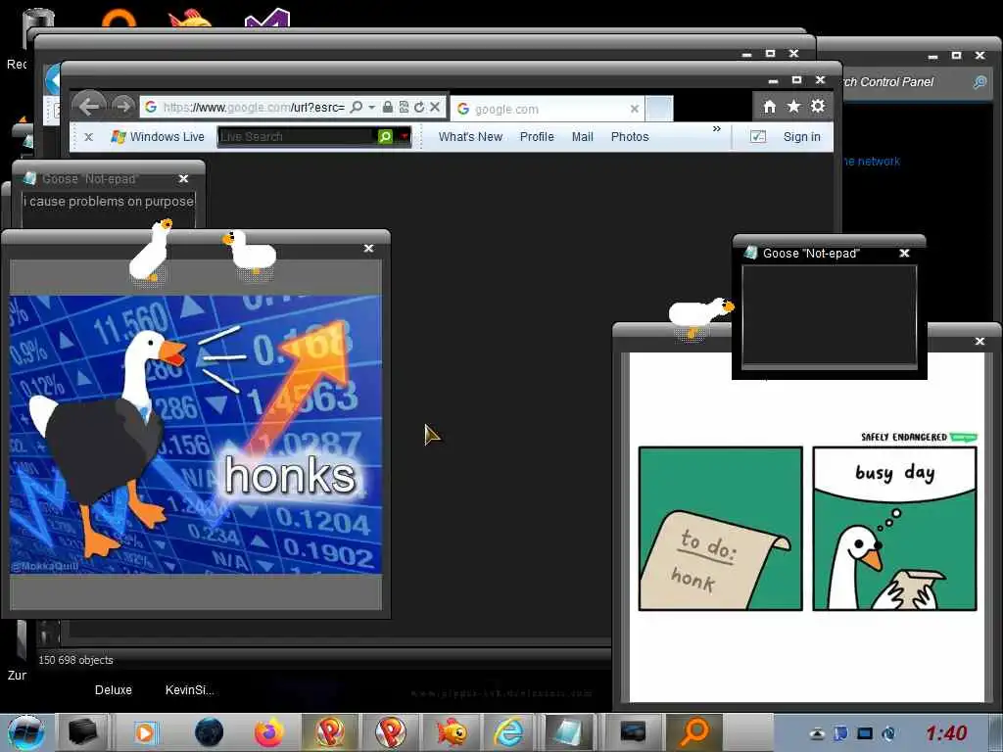Screen dimensions: 1003x752
Task: Open the notepad taskbar button
Action: point(568,732)
